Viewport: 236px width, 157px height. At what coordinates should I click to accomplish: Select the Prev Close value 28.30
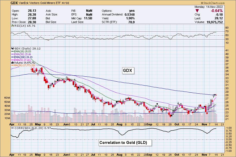pyautogui.click(x=32, y=22)
